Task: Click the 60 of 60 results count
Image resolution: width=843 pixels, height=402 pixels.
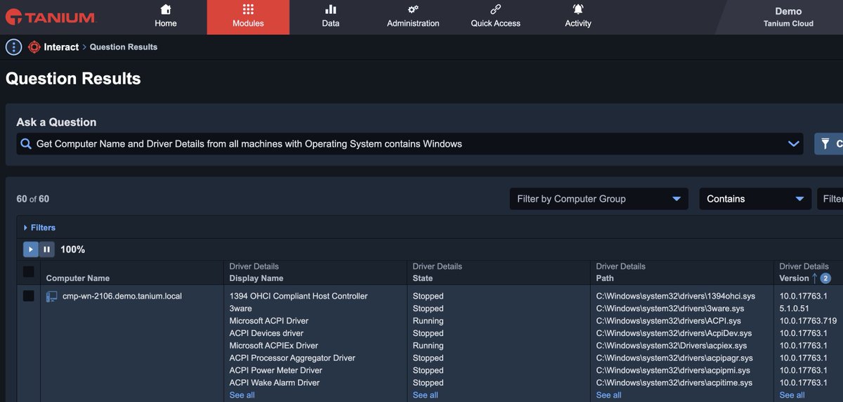Action: [33, 199]
